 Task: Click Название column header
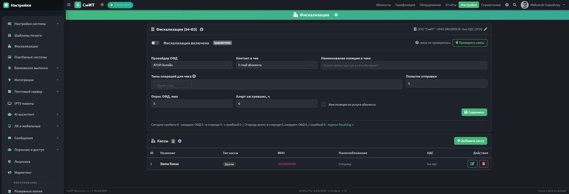point(168,153)
